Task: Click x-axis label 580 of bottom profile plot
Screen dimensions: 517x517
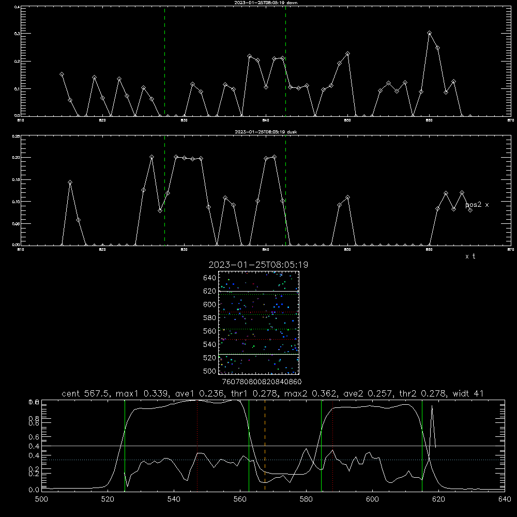Action: click(306, 499)
